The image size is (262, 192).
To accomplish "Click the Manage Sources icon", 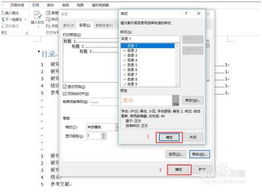I will [x=48, y=13].
